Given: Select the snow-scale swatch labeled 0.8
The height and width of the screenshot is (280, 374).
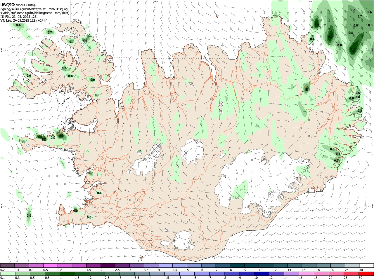Looking at the screenshot, I should coord(65,265).
